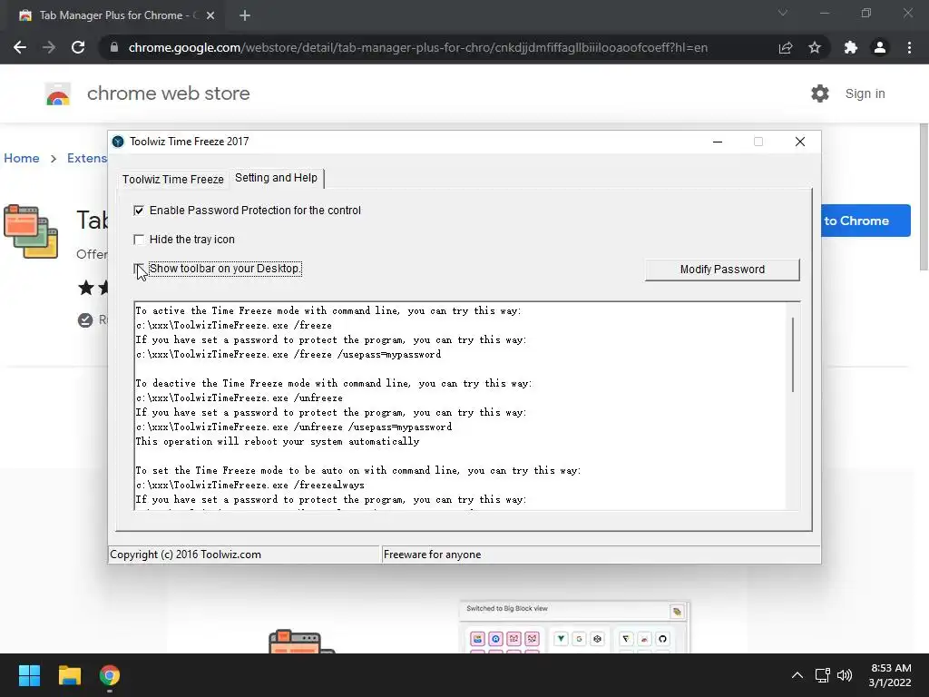Minimize the Toolwiz Time Freeze window
This screenshot has height=697, width=929.
coord(718,142)
